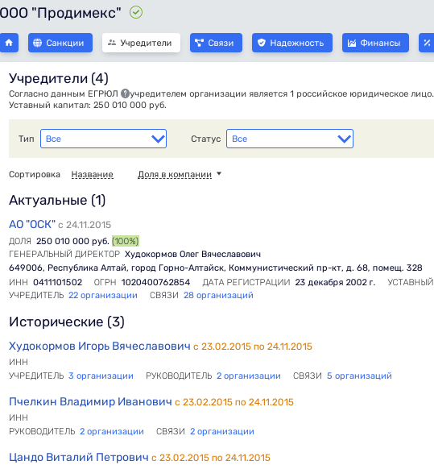Open 22 организации founder link for ОСК

pyautogui.click(x=103, y=296)
